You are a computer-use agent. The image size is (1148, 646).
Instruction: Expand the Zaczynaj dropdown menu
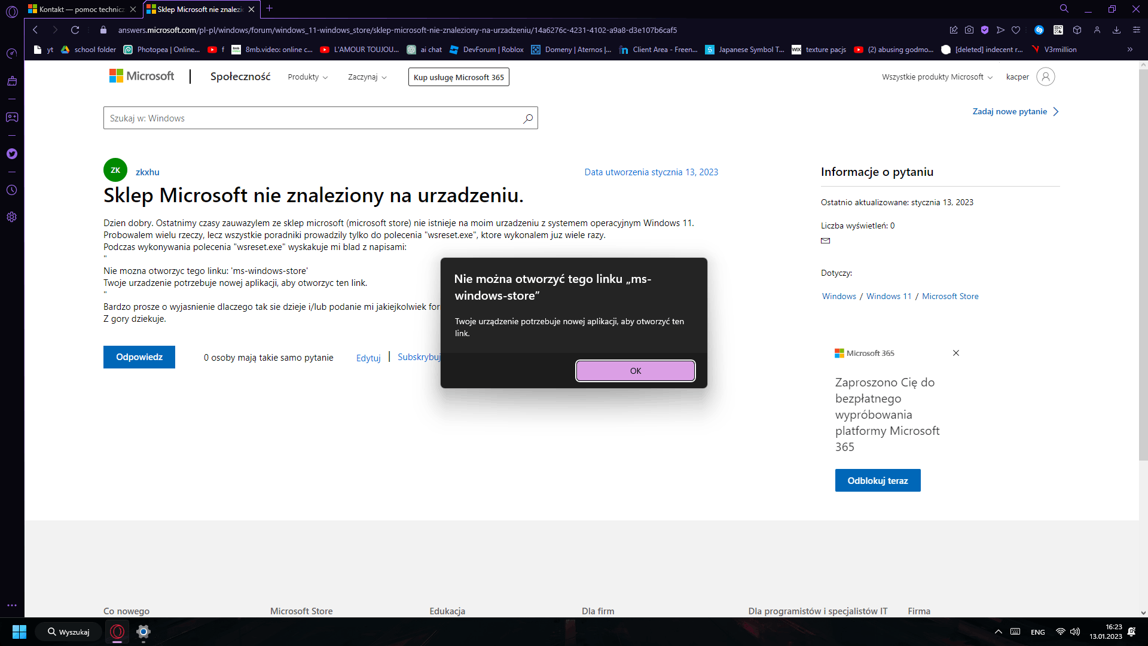(367, 77)
